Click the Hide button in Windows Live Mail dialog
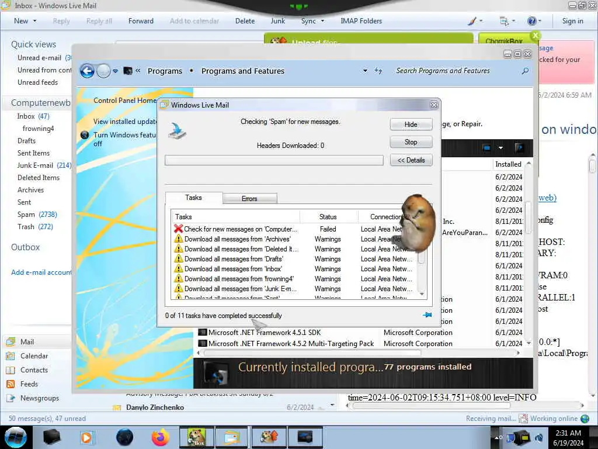Viewport: 598px width, 449px height. 411,125
